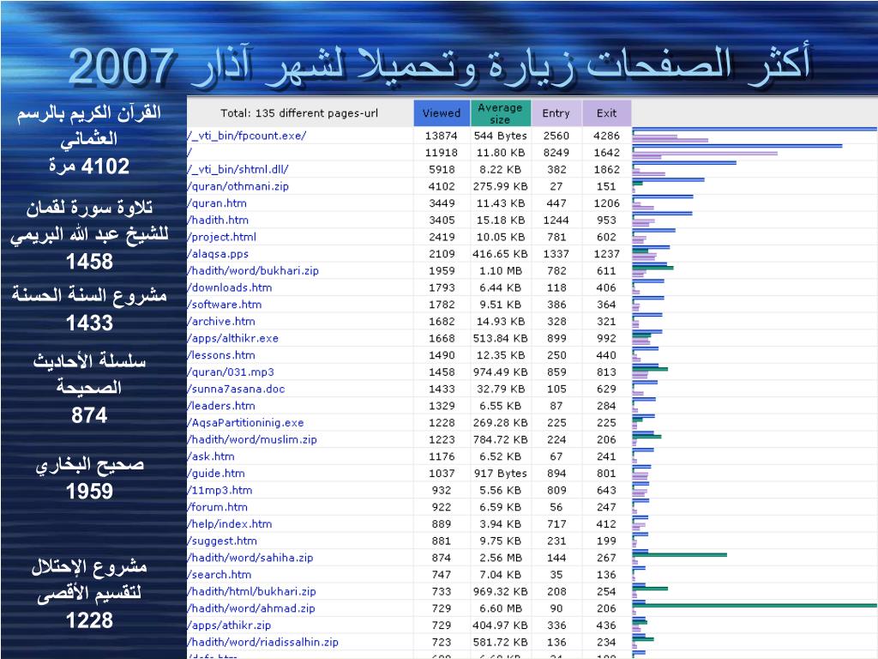878x659 pixels.
Task: Click the sidebar number 1458
Action: (89, 262)
